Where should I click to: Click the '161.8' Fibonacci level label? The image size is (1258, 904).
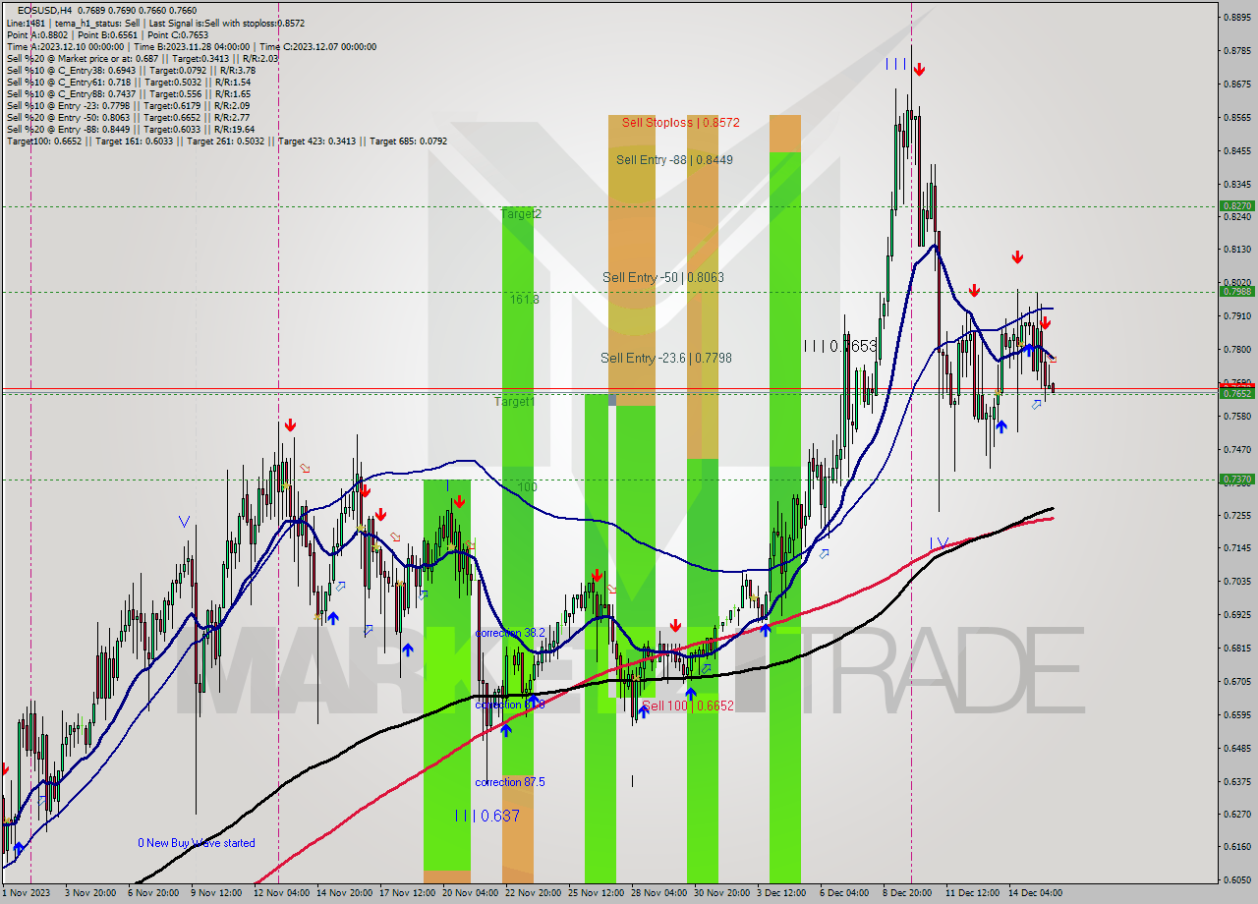[524, 299]
